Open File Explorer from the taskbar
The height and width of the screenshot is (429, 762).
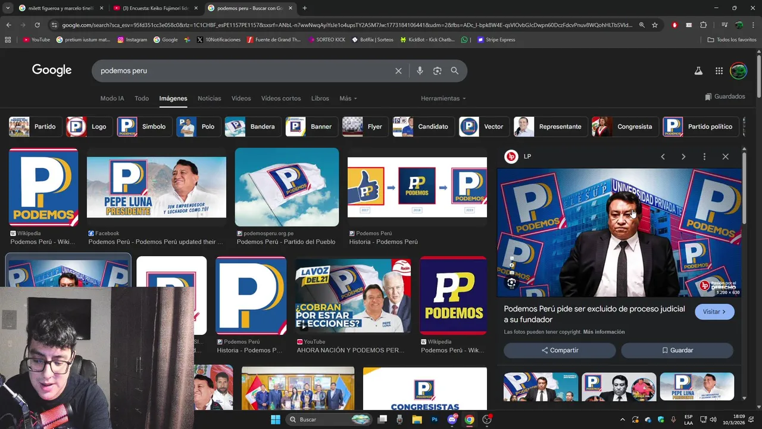[x=417, y=419]
